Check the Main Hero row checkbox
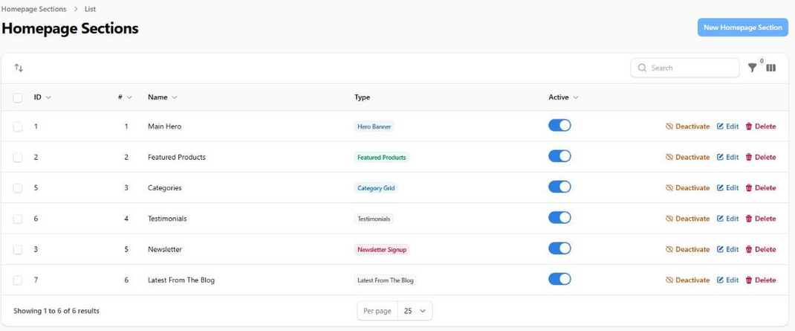Viewport: 795px width, 331px height. click(18, 126)
